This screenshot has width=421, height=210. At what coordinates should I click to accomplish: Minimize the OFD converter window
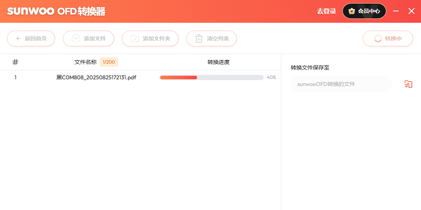click(396, 11)
